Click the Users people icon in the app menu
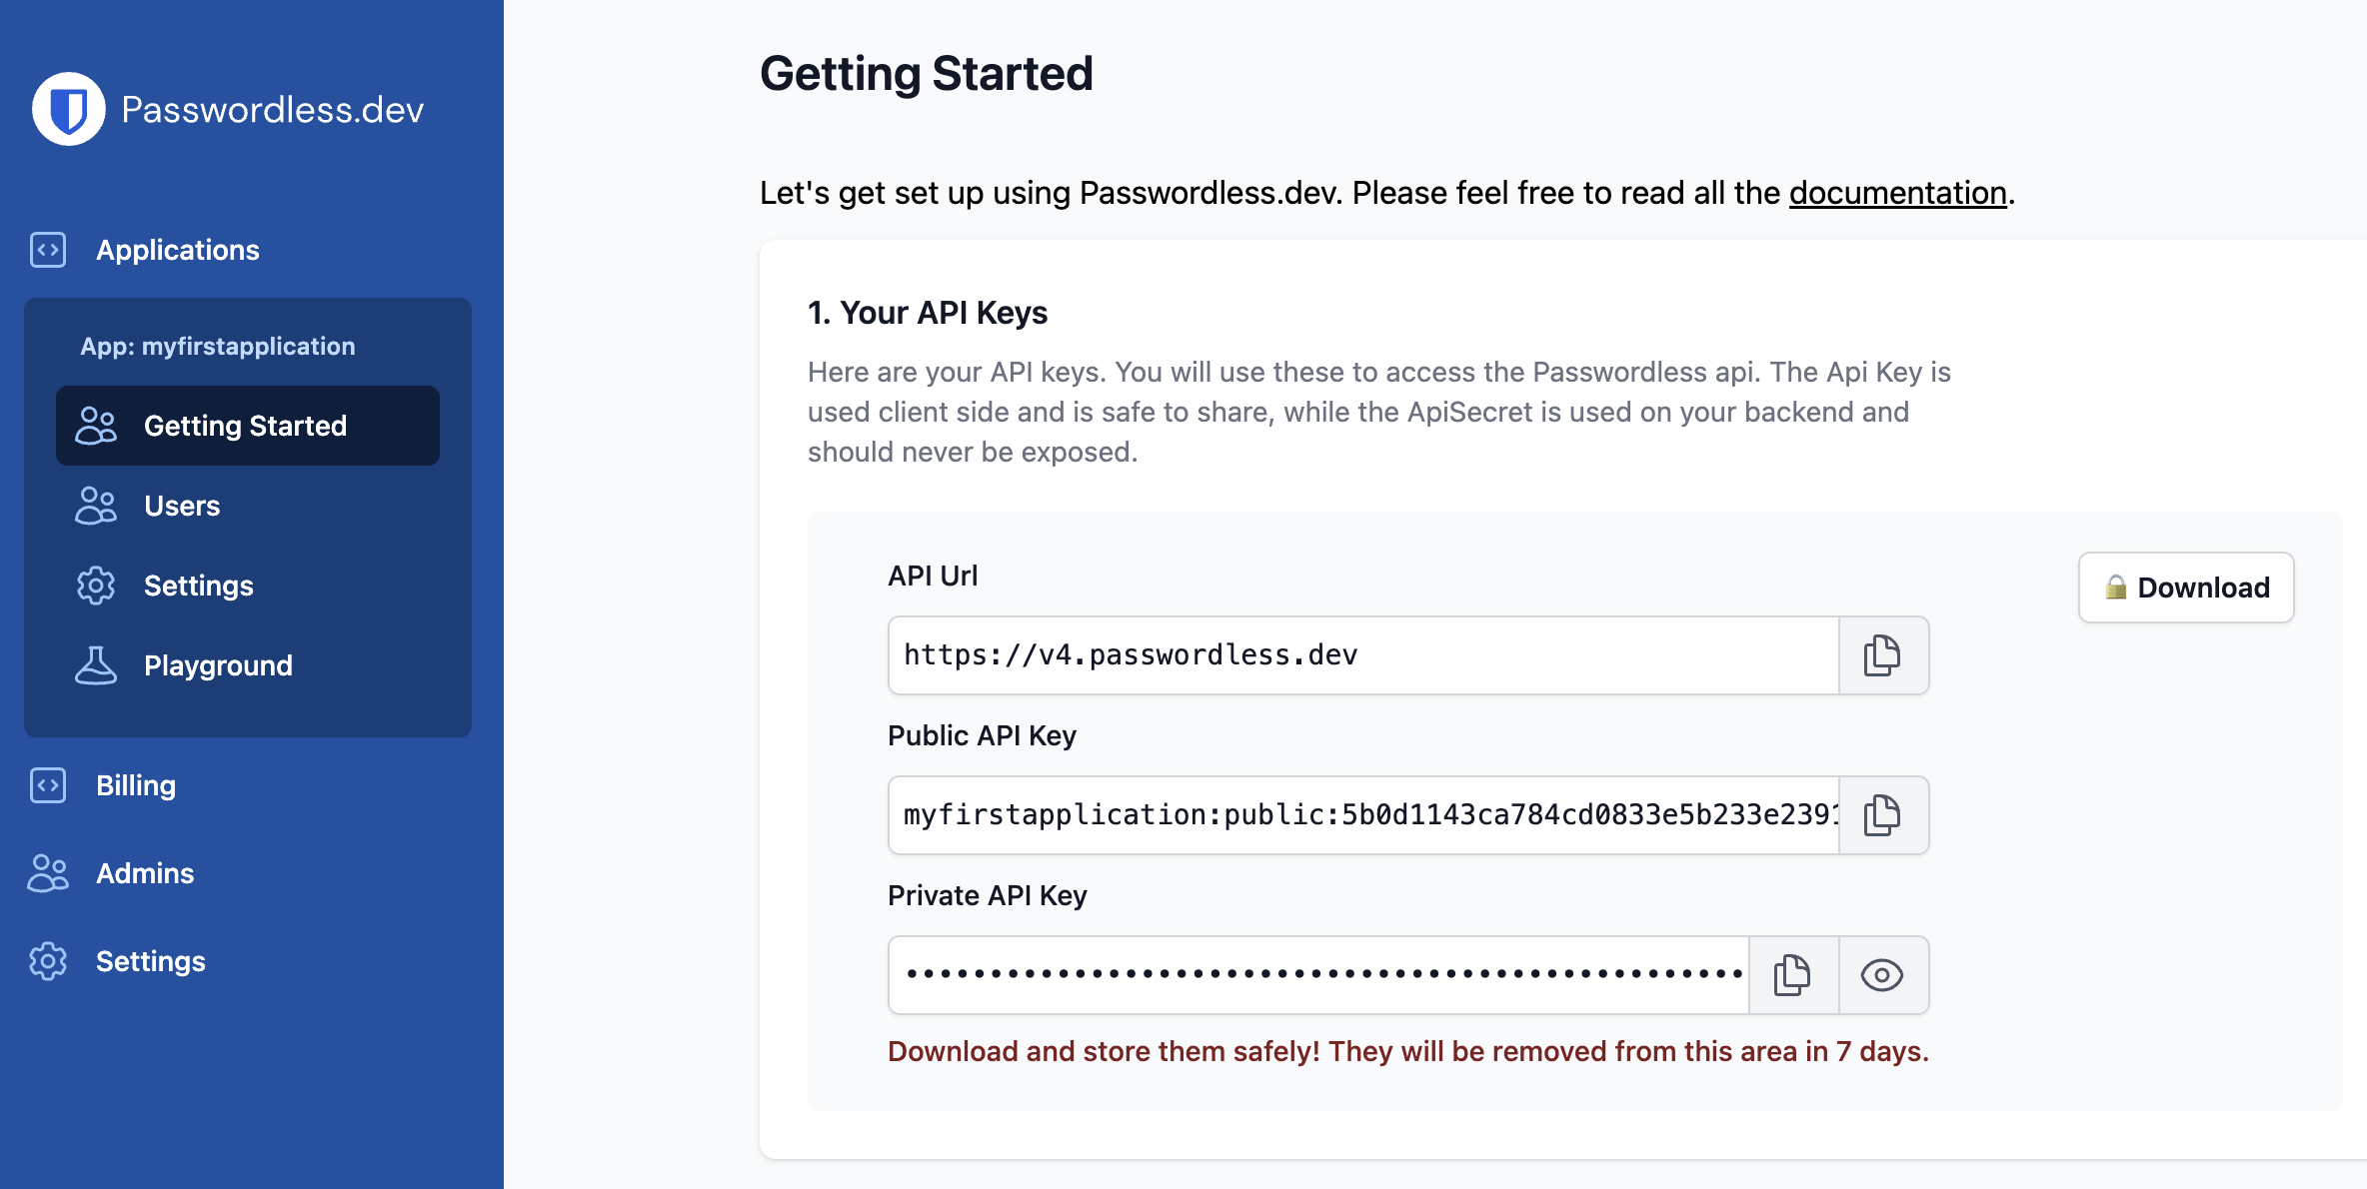 [x=96, y=506]
